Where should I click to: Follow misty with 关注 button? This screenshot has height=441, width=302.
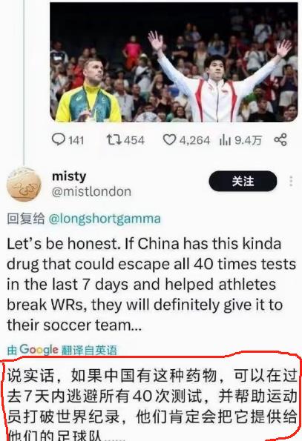(x=243, y=181)
